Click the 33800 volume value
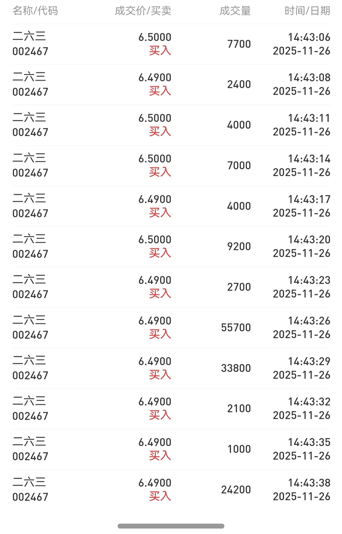342x534 pixels. pos(236,368)
